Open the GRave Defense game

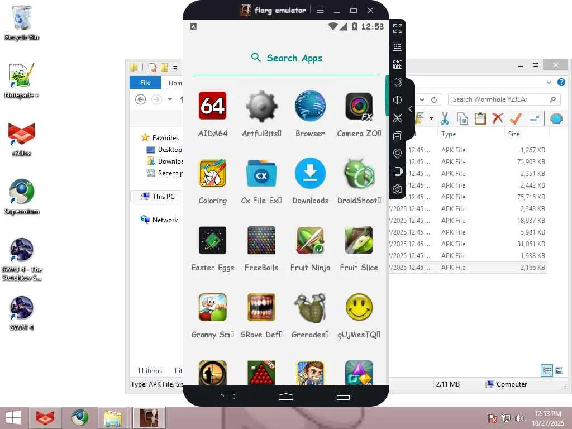[261, 307]
